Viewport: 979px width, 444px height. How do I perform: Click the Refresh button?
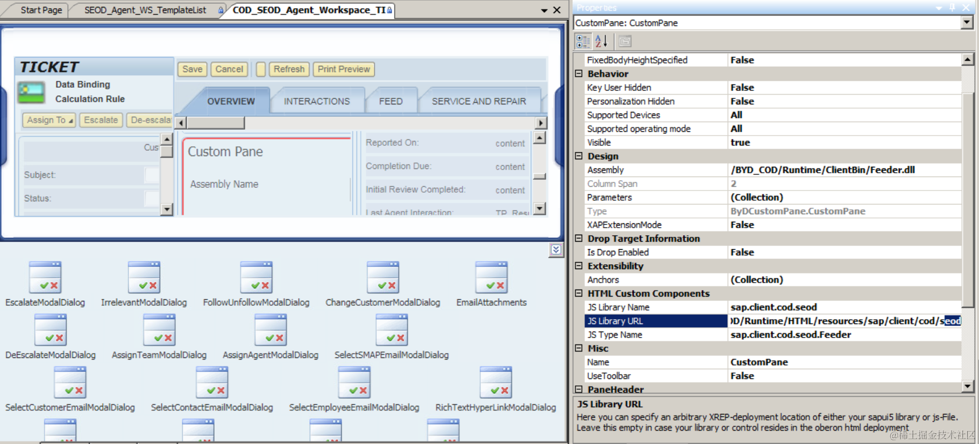tap(289, 69)
